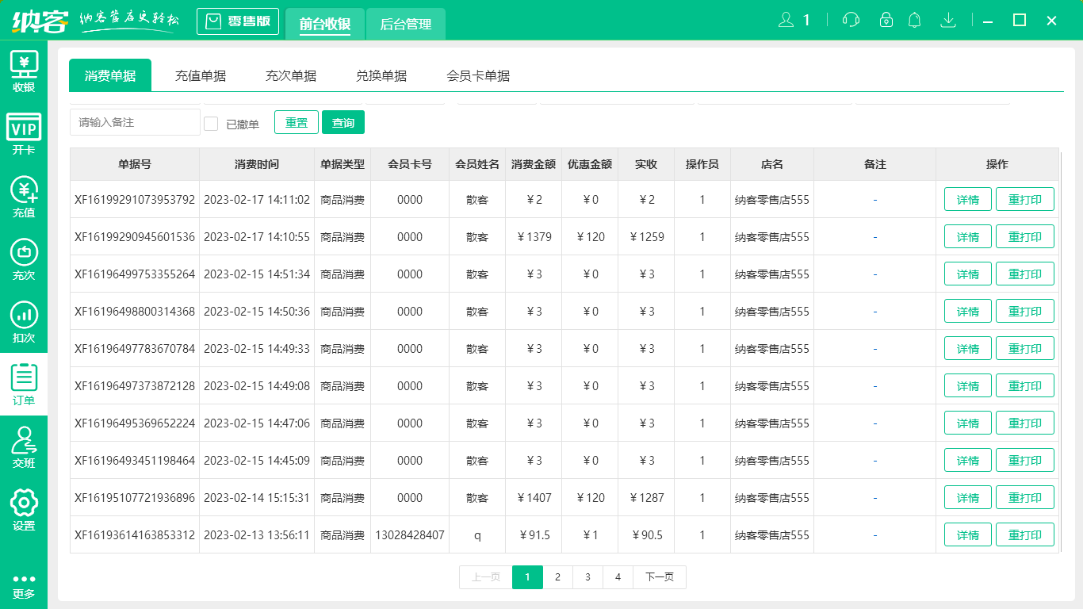Open the 后台管理 backend management section
This screenshot has width=1083, height=609.
click(405, 25)
